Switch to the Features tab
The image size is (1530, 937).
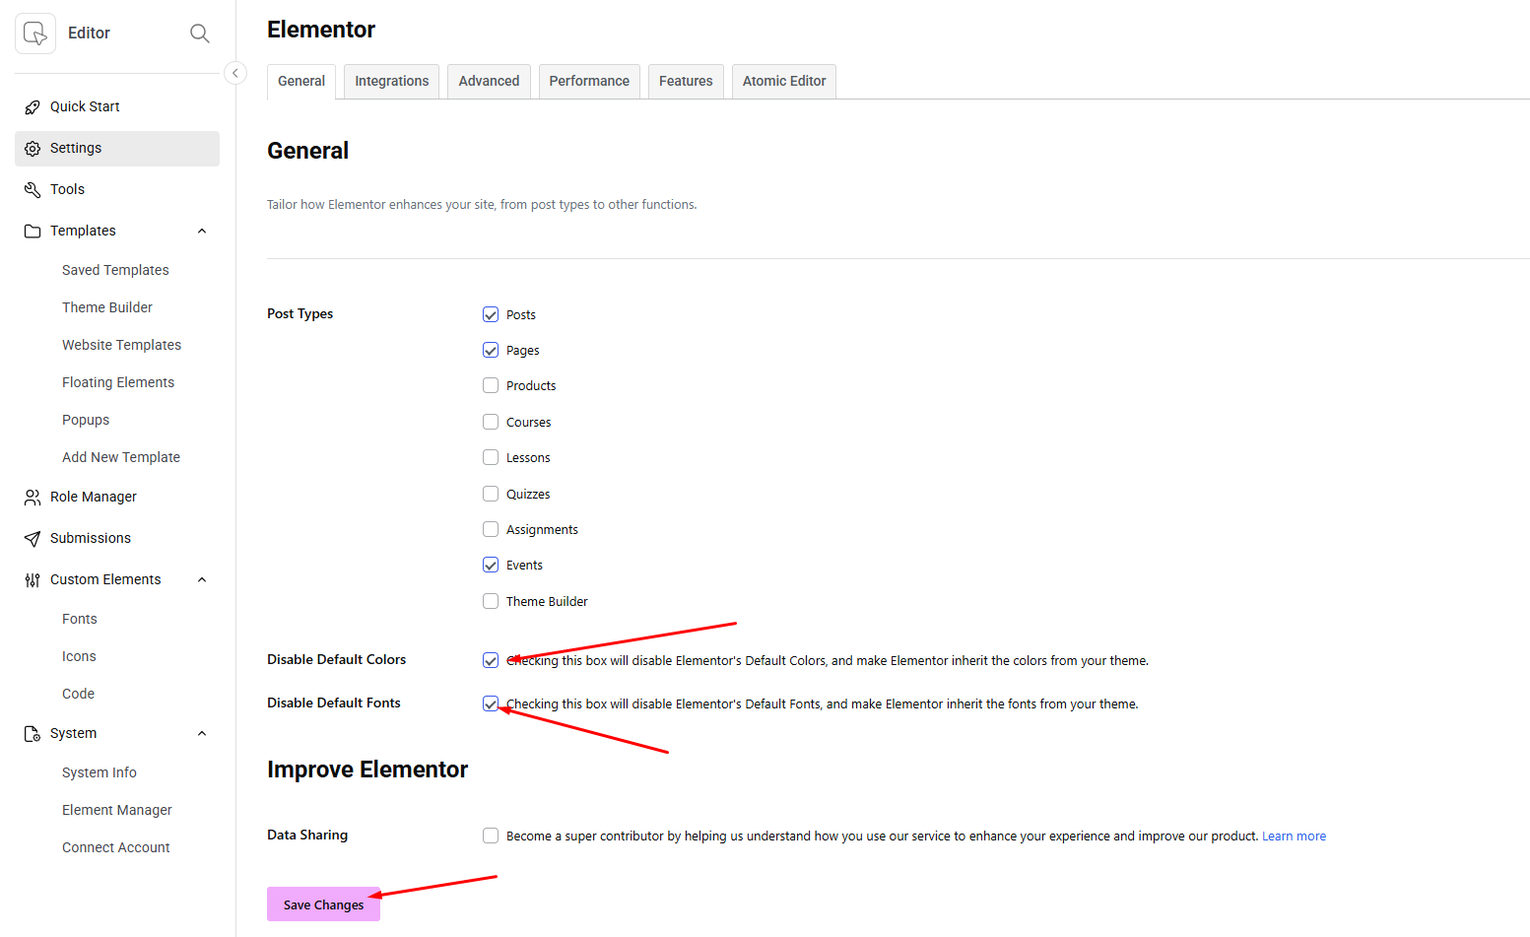click(x=686, y=82)
